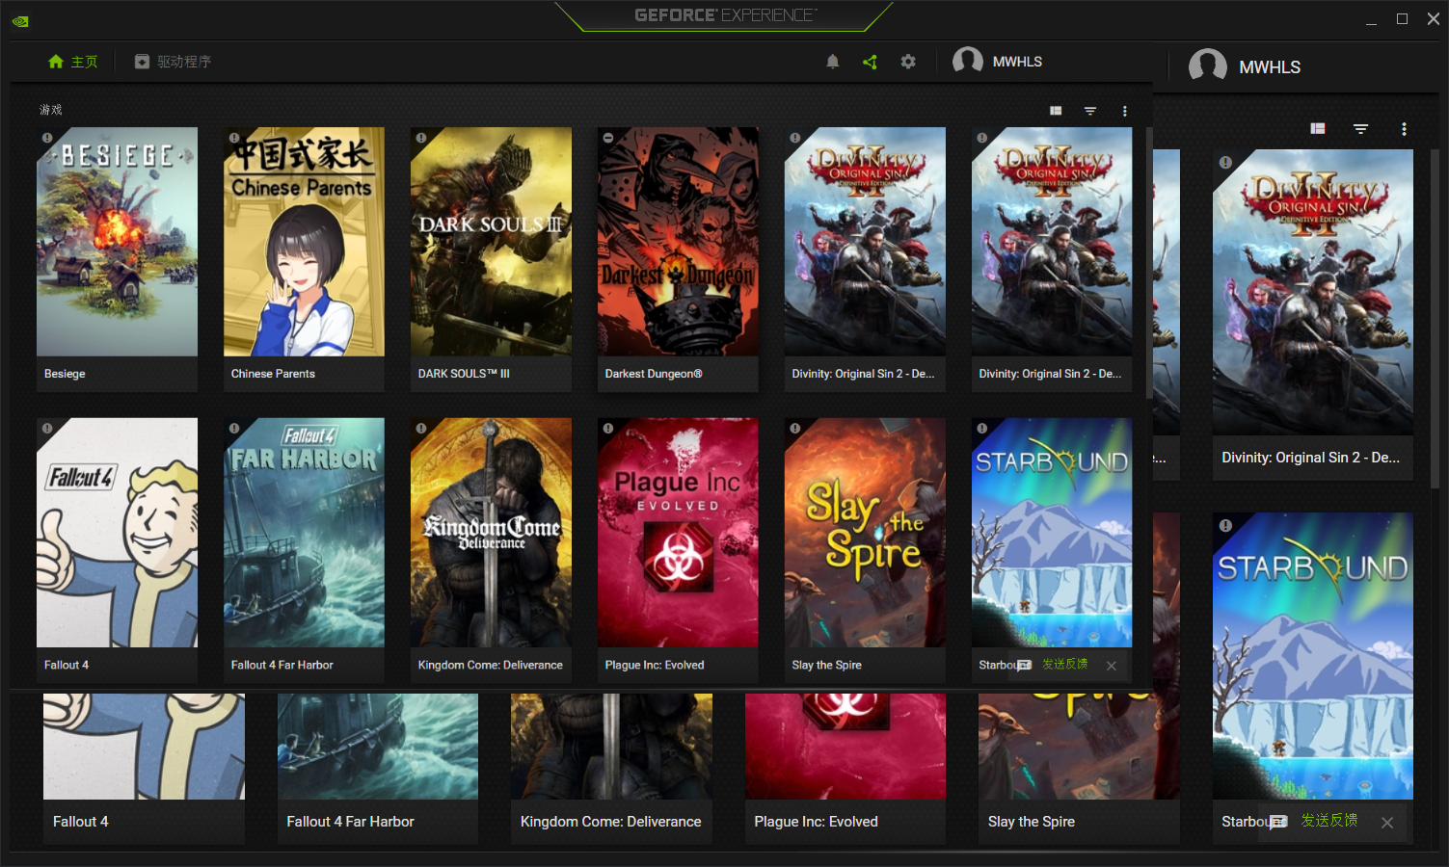Image resolution: width=1449 pixels, height=867 pixels.
Task: Switch to the 驱动程序 drivers tab
Action: 173,62
